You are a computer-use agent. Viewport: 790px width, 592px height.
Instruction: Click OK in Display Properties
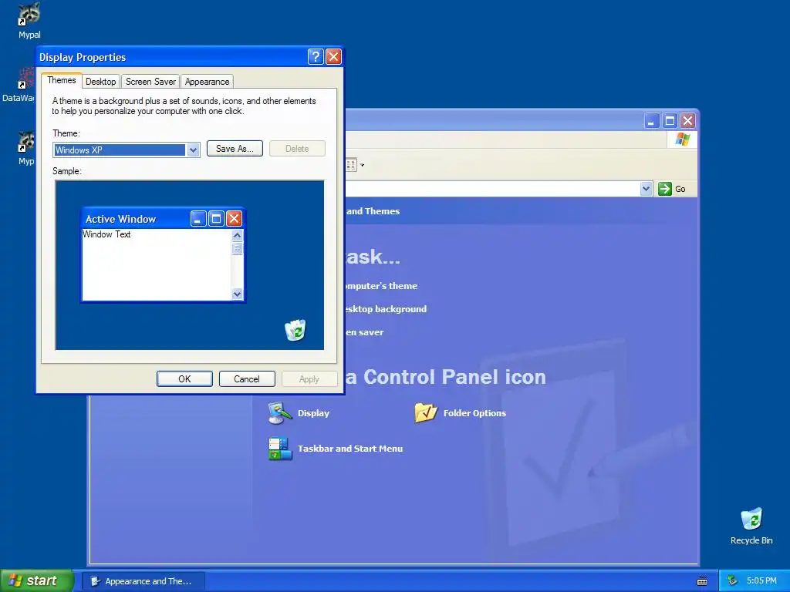point(184,379)
